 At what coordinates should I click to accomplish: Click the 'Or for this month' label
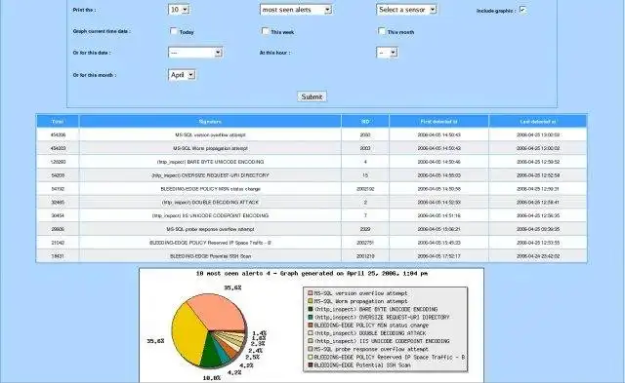click(95, 75)
